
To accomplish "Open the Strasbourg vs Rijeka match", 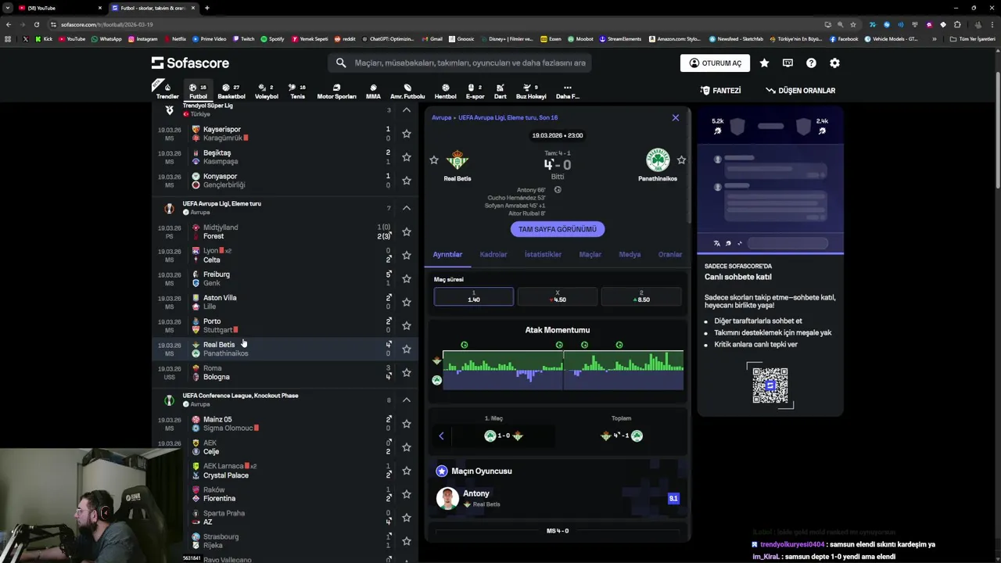I will [285, 541].
